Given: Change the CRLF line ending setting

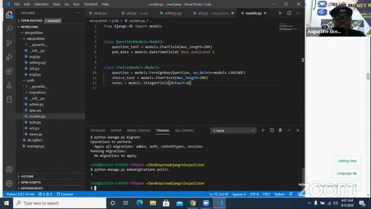Looking at the screenshot, I should [x=267, y=194].
